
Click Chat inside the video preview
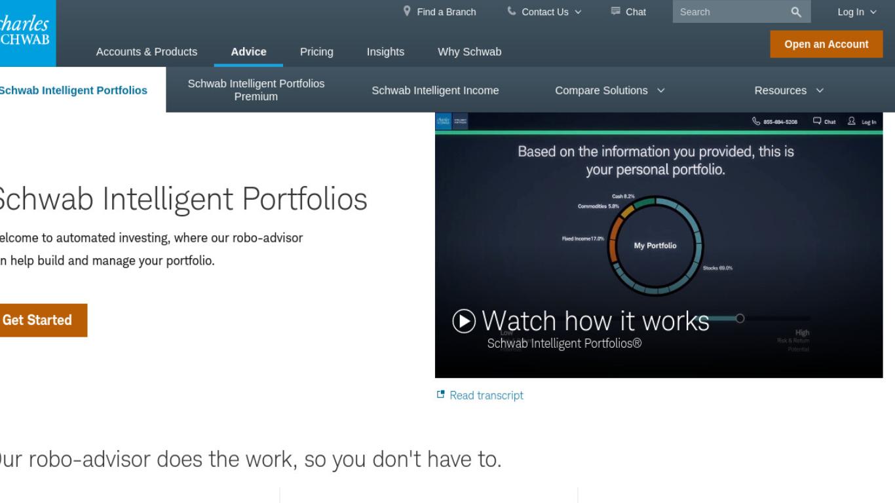coord(825,121)
